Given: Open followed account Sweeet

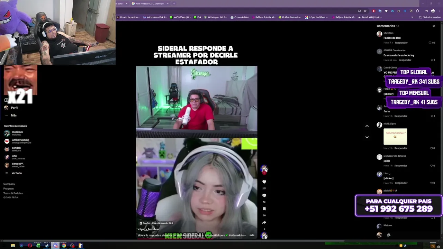Looking at the screenshot, I should [14, 165].
